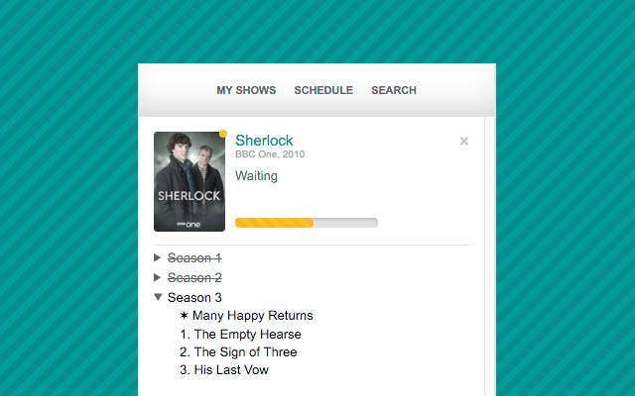Go to the Search tab
Screen dimensions: 635x396
tap(394, 90)
